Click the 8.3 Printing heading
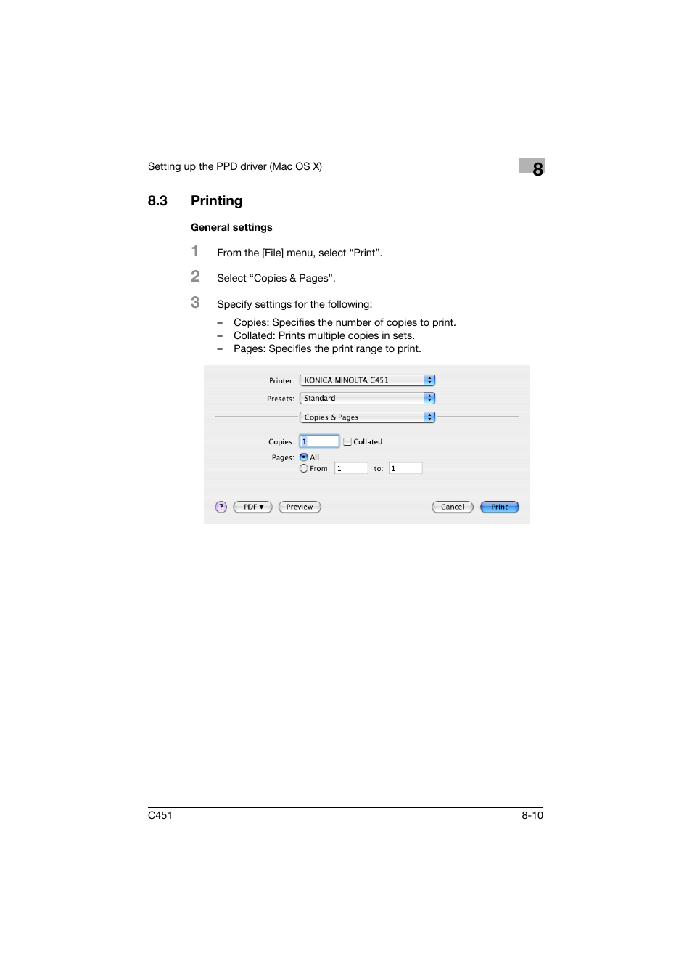 click(x=195, y=201)
